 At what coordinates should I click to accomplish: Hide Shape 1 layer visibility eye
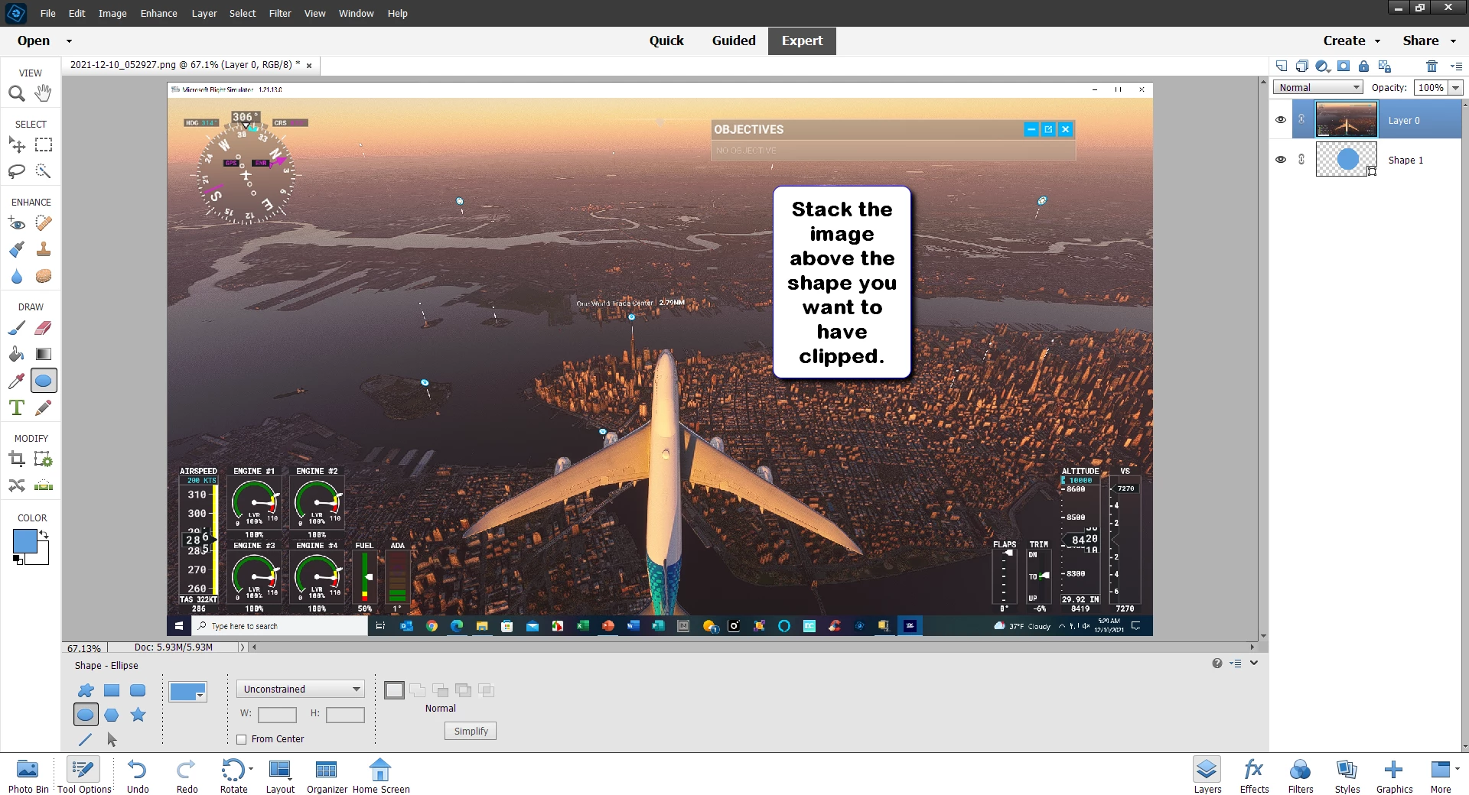(x=1281, y=160)
